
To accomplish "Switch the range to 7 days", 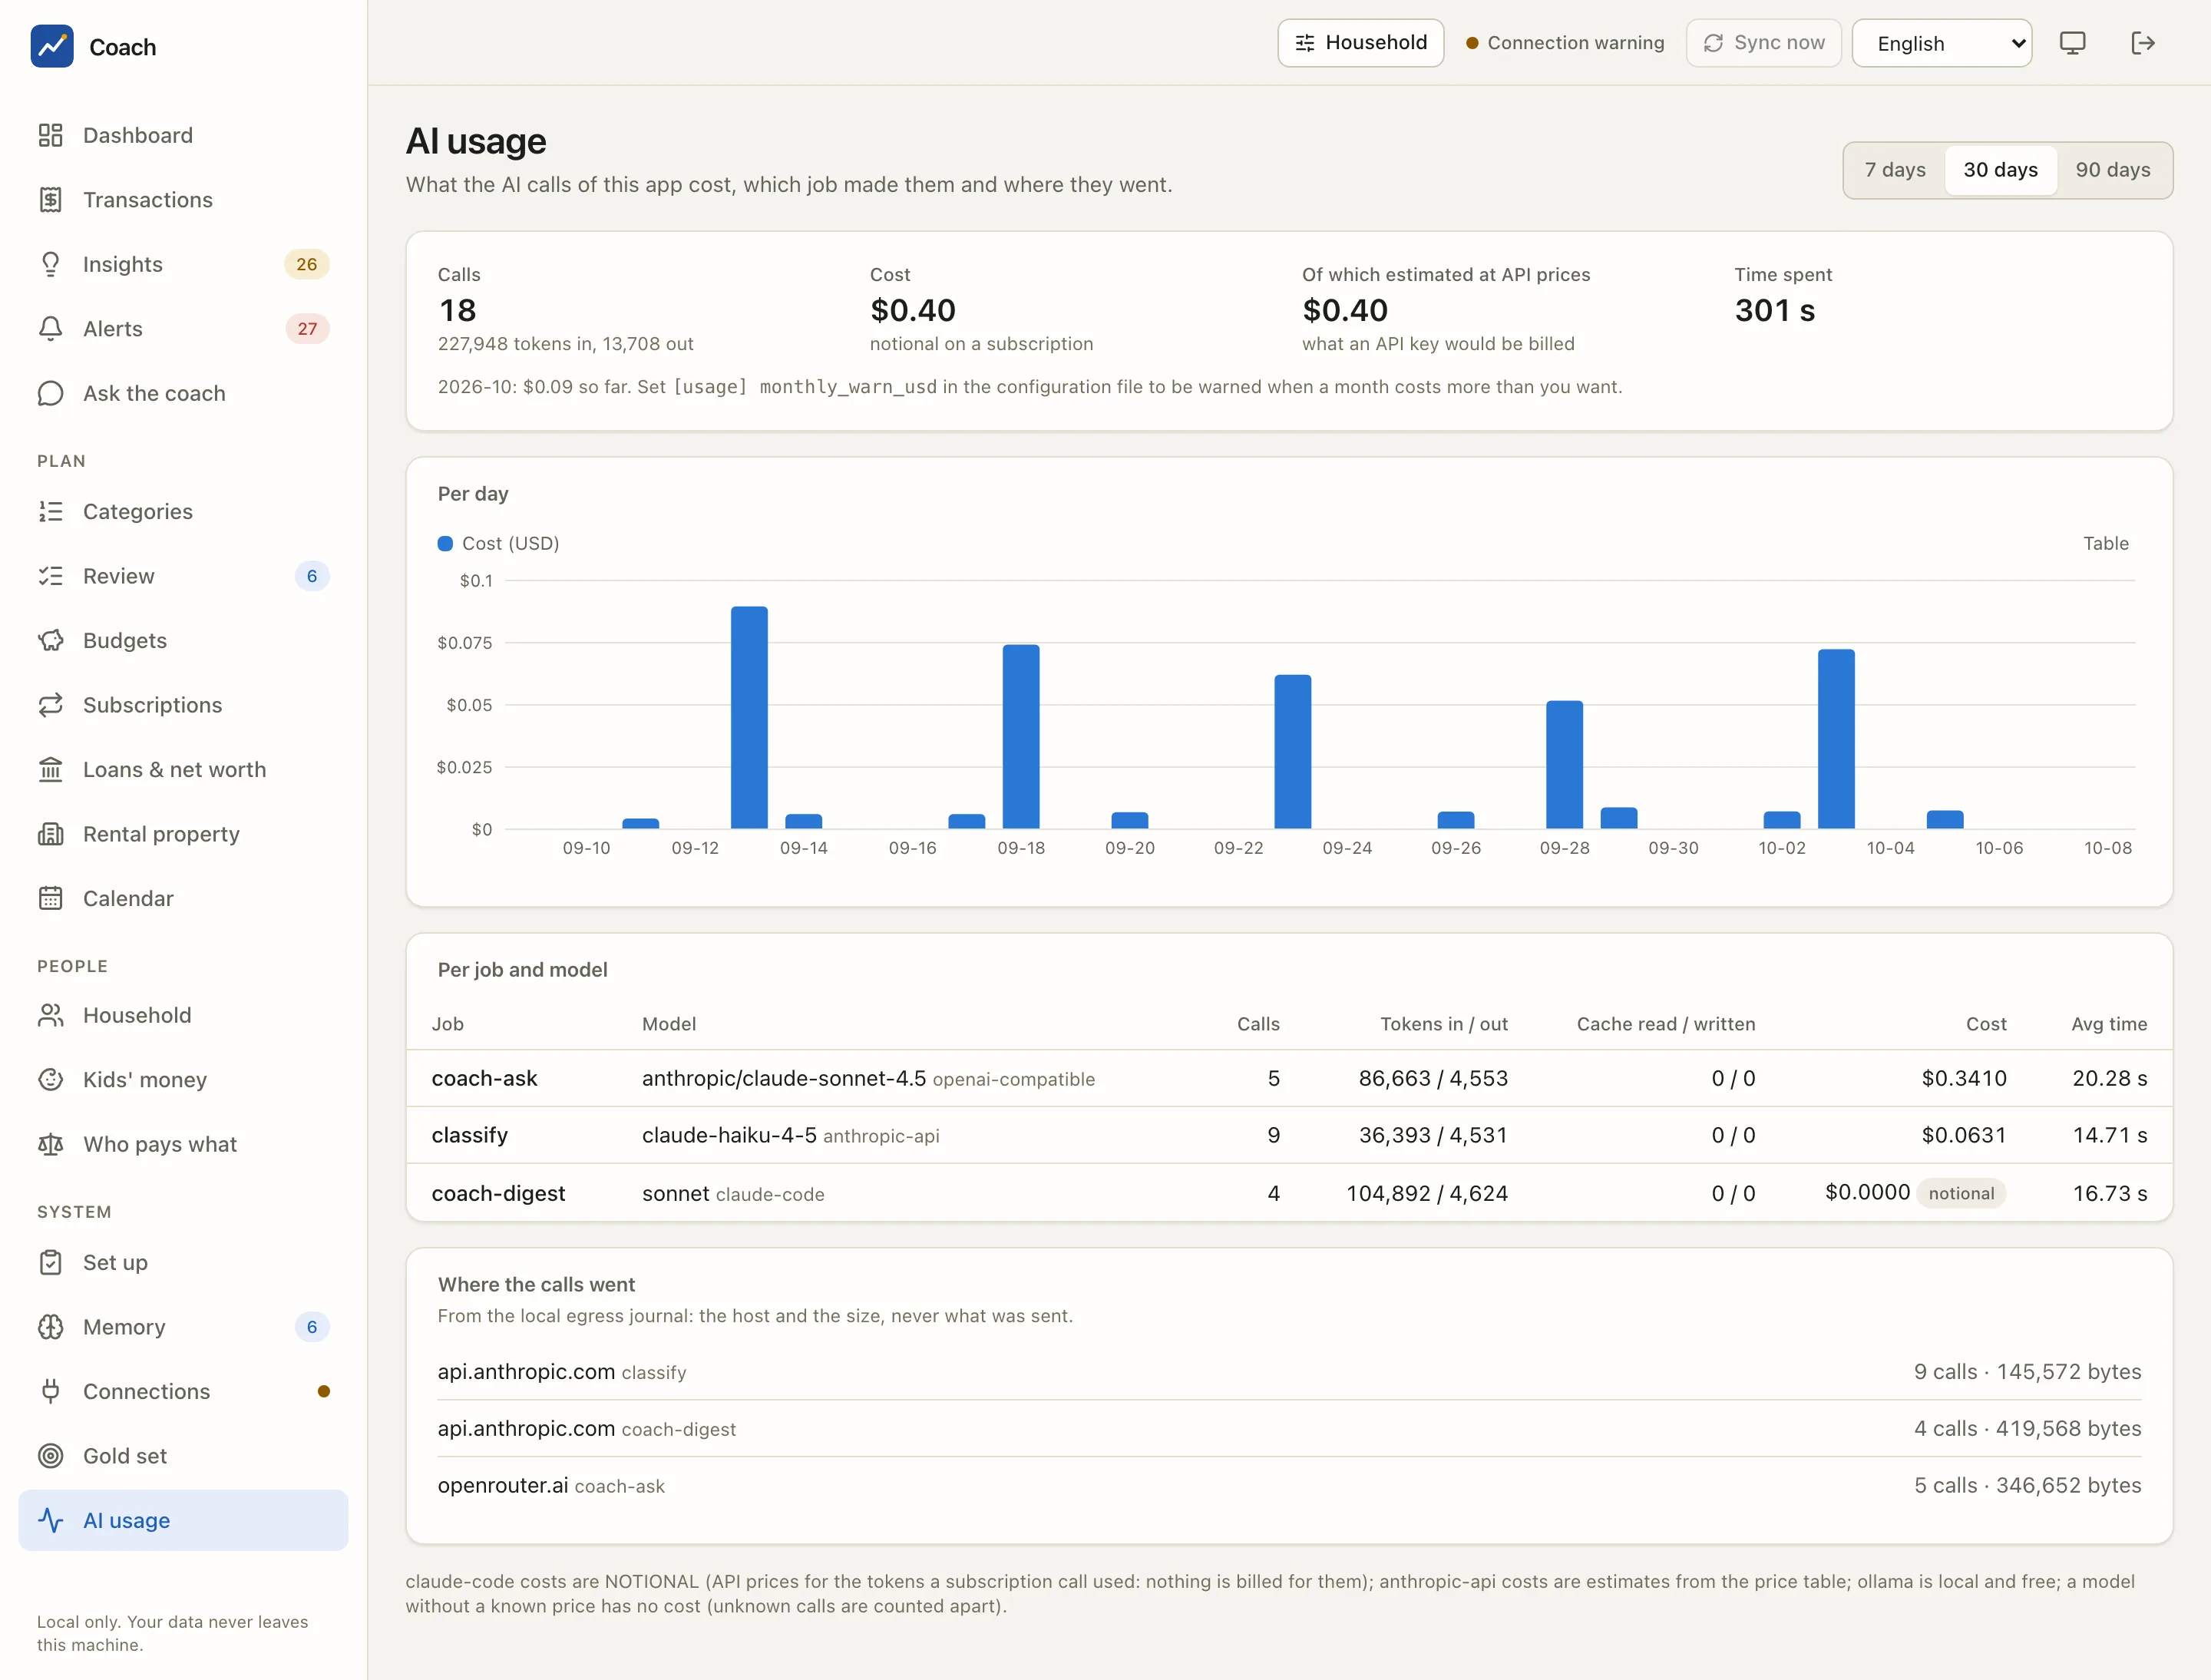I will pyautogui.click(x=1895, y=170).
